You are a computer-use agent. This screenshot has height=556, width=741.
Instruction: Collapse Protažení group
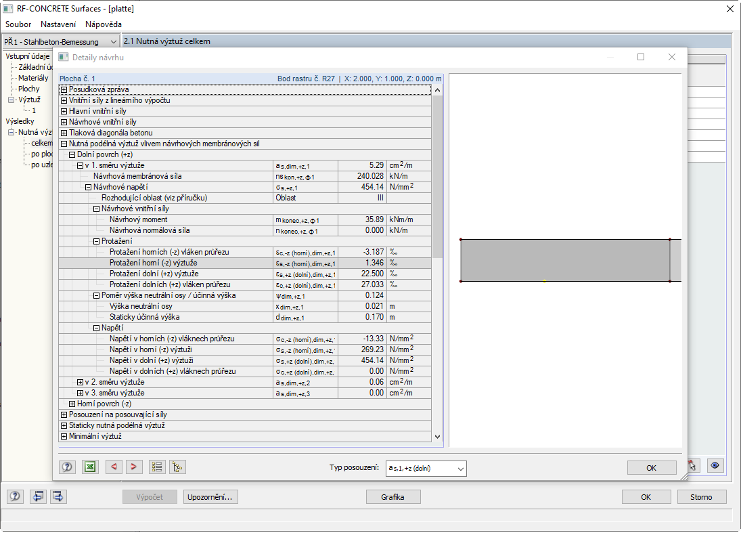(96, 241)
